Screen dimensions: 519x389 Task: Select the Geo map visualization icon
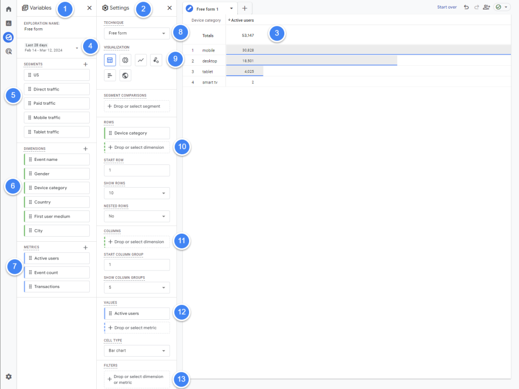pos(125,75)
